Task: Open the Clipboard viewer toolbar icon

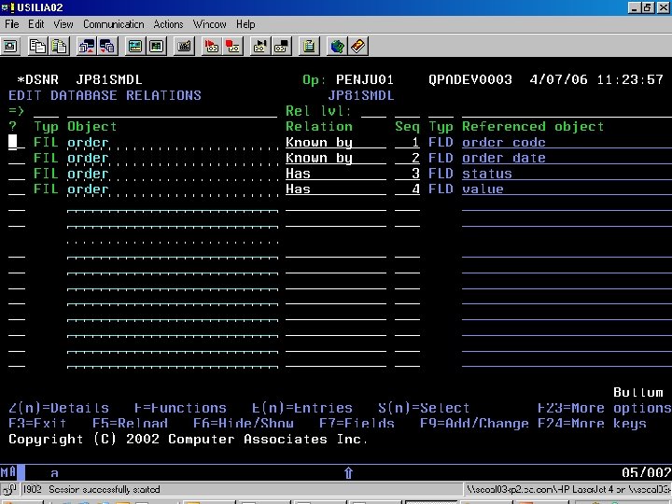Action: coord(309,47)
